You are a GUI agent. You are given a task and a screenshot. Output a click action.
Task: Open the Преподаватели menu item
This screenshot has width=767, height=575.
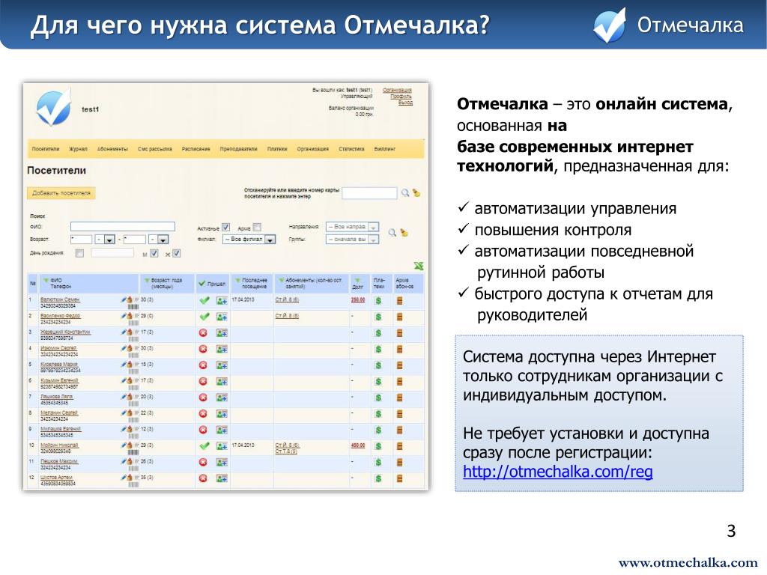(x=238, y=149)
